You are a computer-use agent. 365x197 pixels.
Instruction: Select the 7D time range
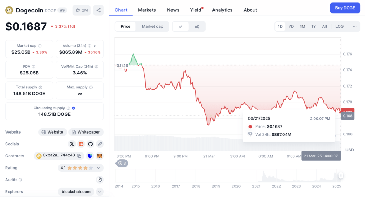tap(291, 26)
